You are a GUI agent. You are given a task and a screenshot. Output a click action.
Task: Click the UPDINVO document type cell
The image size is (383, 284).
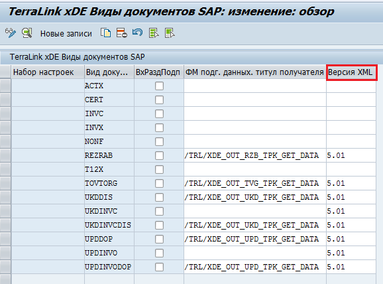pyautogui.click(x=109, y=253)
